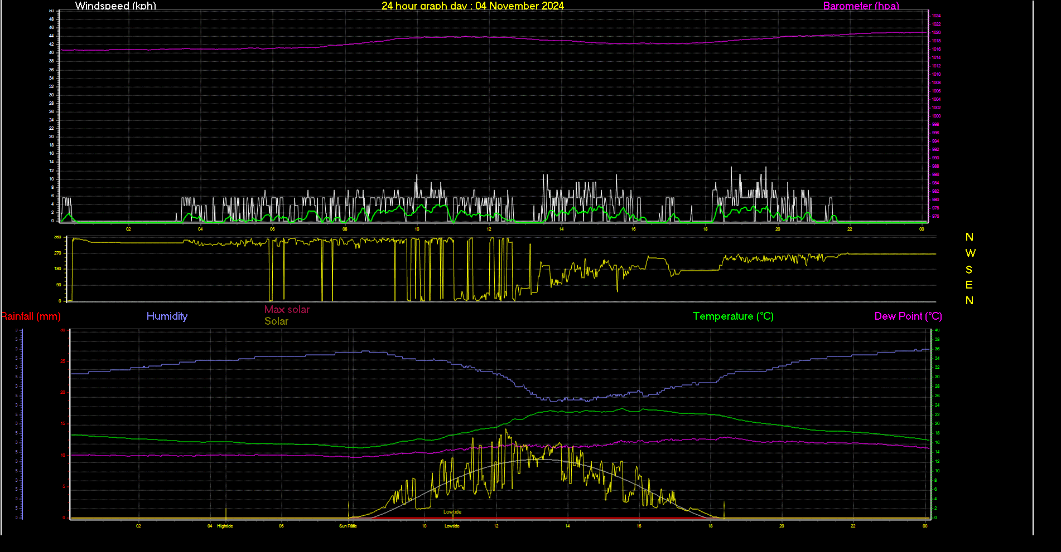The height and width of the screenshot is (552, 1061).
Task: Click wind direction scale value '180'
Action: 57,268
